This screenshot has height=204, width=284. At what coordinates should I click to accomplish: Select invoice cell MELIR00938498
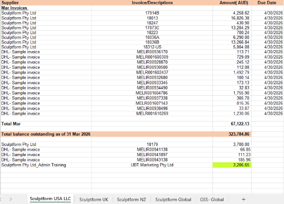click(152, 108)
